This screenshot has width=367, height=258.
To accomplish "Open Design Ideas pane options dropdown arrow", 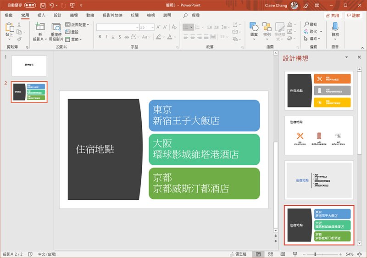I will [x=346, y=57].
